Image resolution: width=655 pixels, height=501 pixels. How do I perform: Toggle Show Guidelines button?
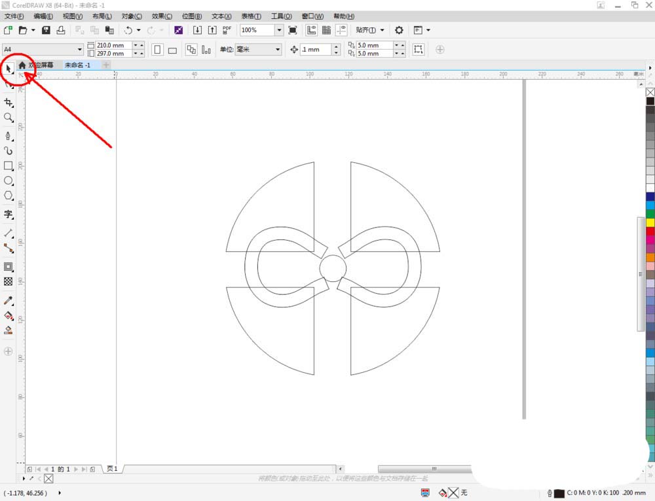coord(341,30)
